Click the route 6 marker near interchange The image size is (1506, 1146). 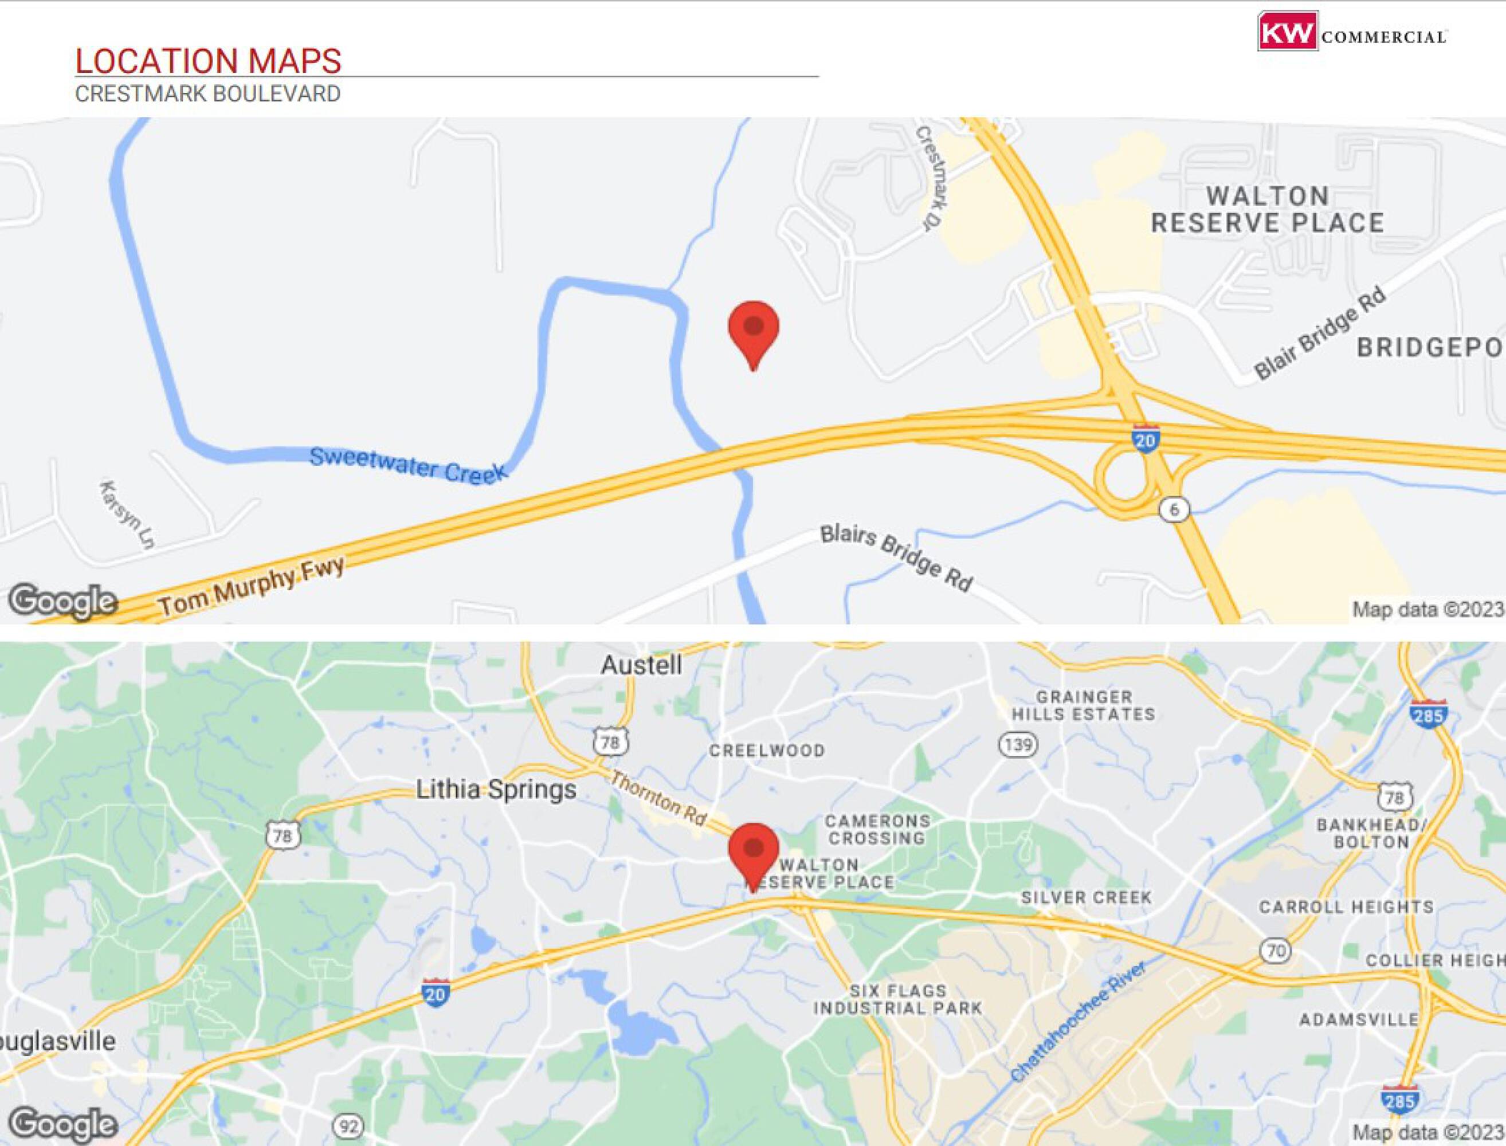coord(1174,509)
